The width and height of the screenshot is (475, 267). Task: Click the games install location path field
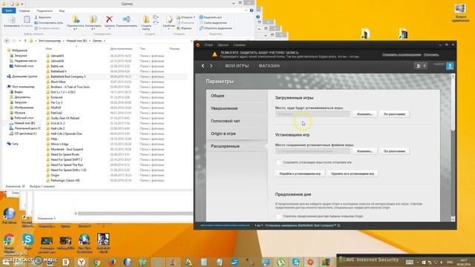click(x=312, y=114)
